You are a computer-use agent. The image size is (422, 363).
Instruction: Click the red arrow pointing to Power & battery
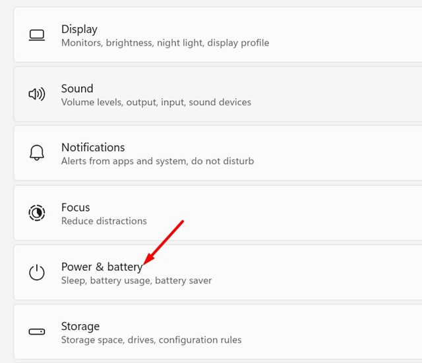coord(164,244)
